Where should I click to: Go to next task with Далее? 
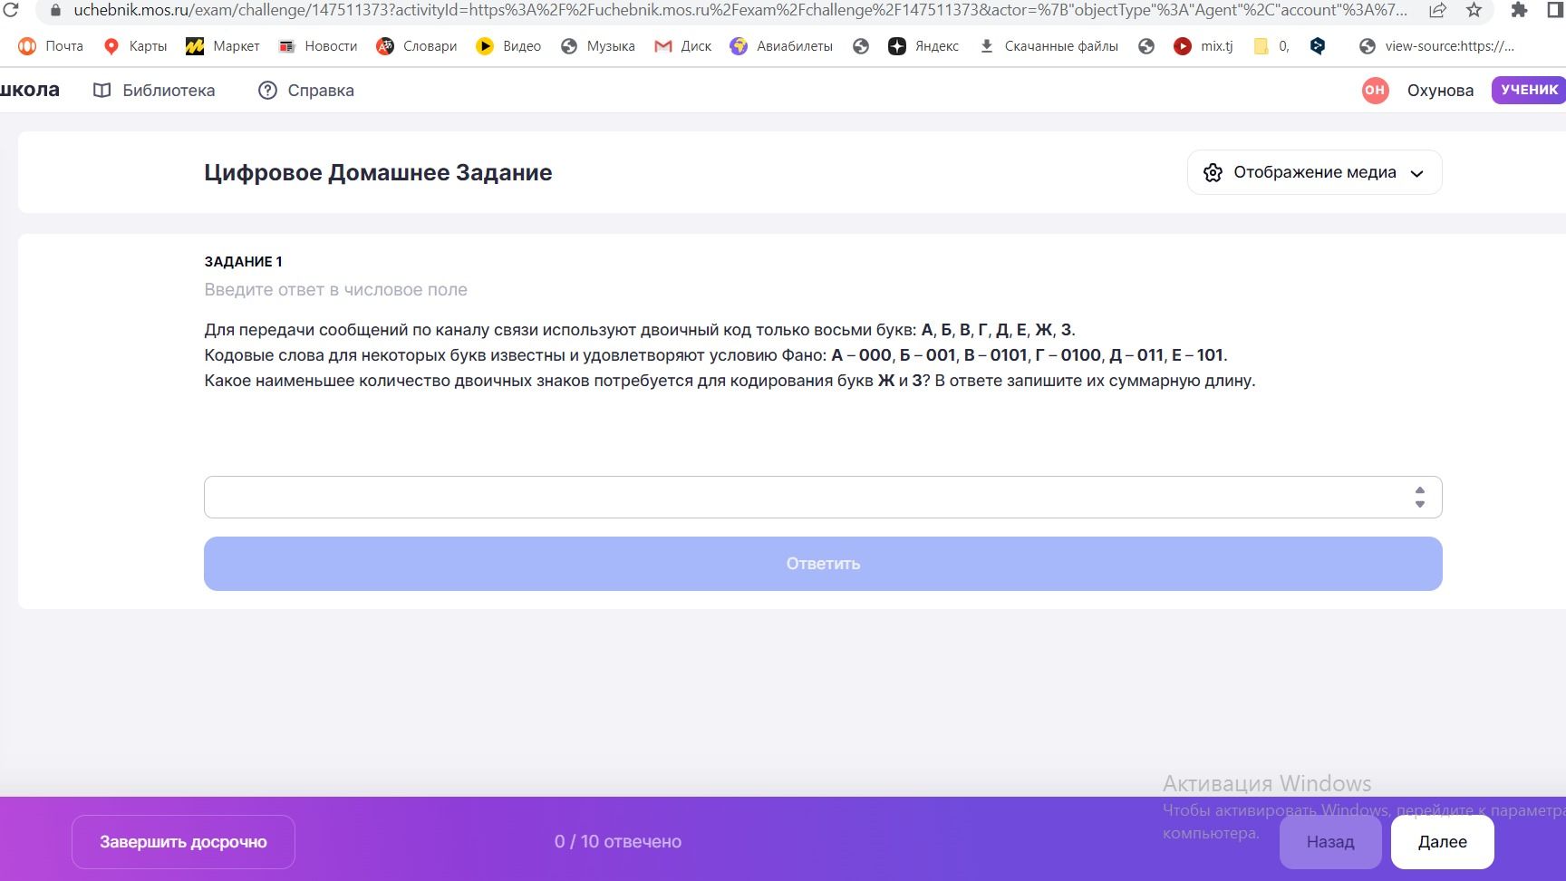(x=1442, y=842)
